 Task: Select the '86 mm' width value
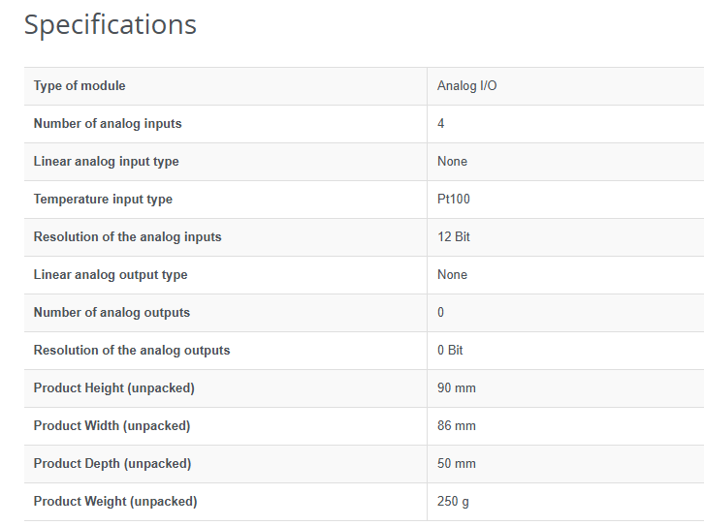pyautogui.click(x=457, y=426)
